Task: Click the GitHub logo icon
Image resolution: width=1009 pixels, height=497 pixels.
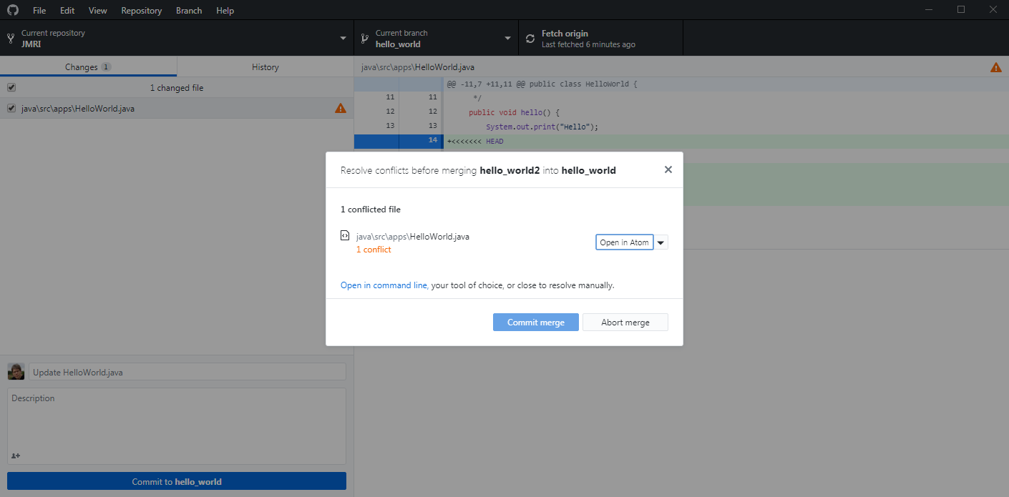Action: [x=13, y=11]
